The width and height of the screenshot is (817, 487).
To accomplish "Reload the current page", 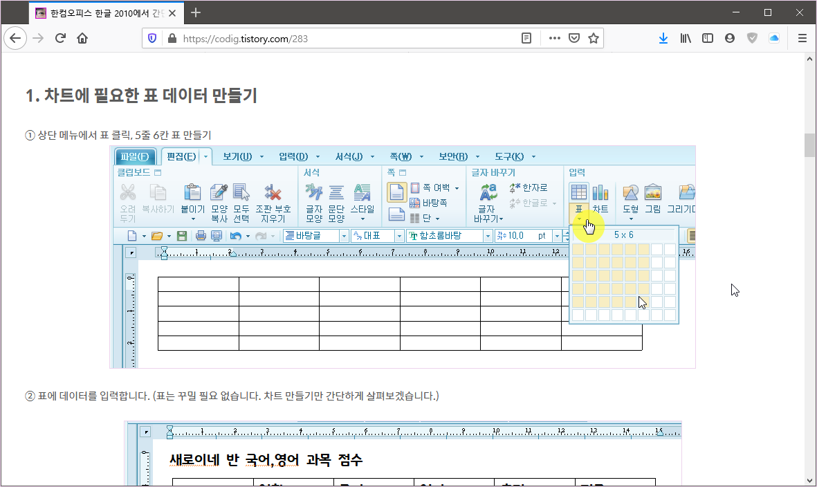I will [60, 38].
